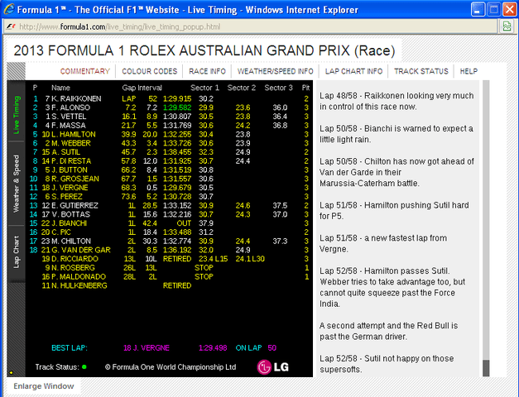Click the Sector 2 column header

[242, 88]
